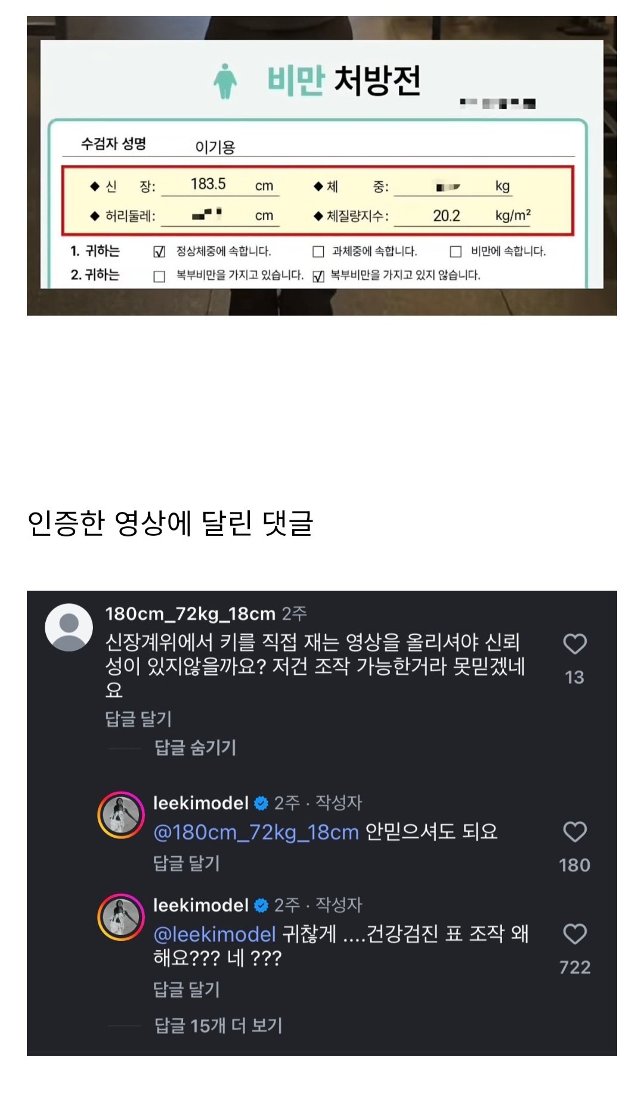Open the @180cm_72kg_18cm mention link
Viewport: 644px width, 1114px height.
pos(256,832)
